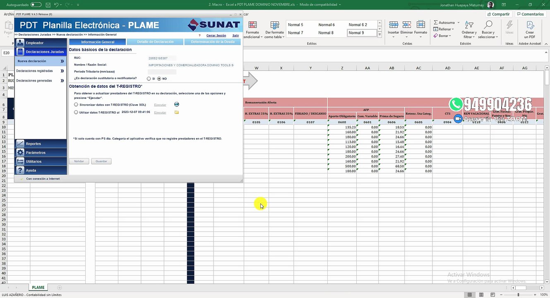Image resolution: width=550 pixels, height=298 pixels.
Task: Click the Buscar y seleccionar magnifier icon
Action: 488,25
